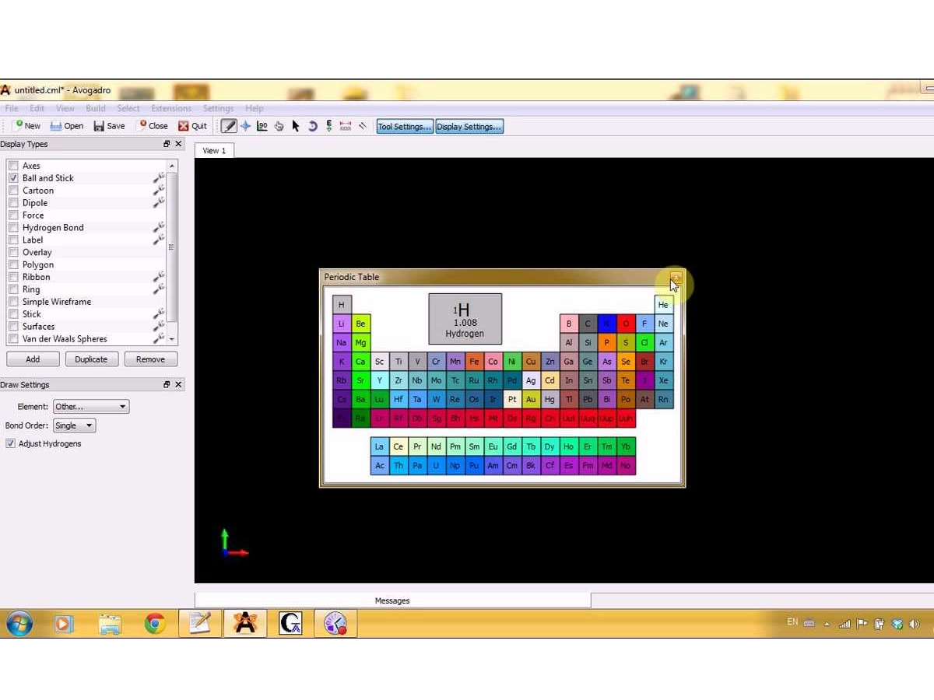This screenshot has width=934, height=700.
Task: Open the Element dropdown
Action: coord(91,407)
